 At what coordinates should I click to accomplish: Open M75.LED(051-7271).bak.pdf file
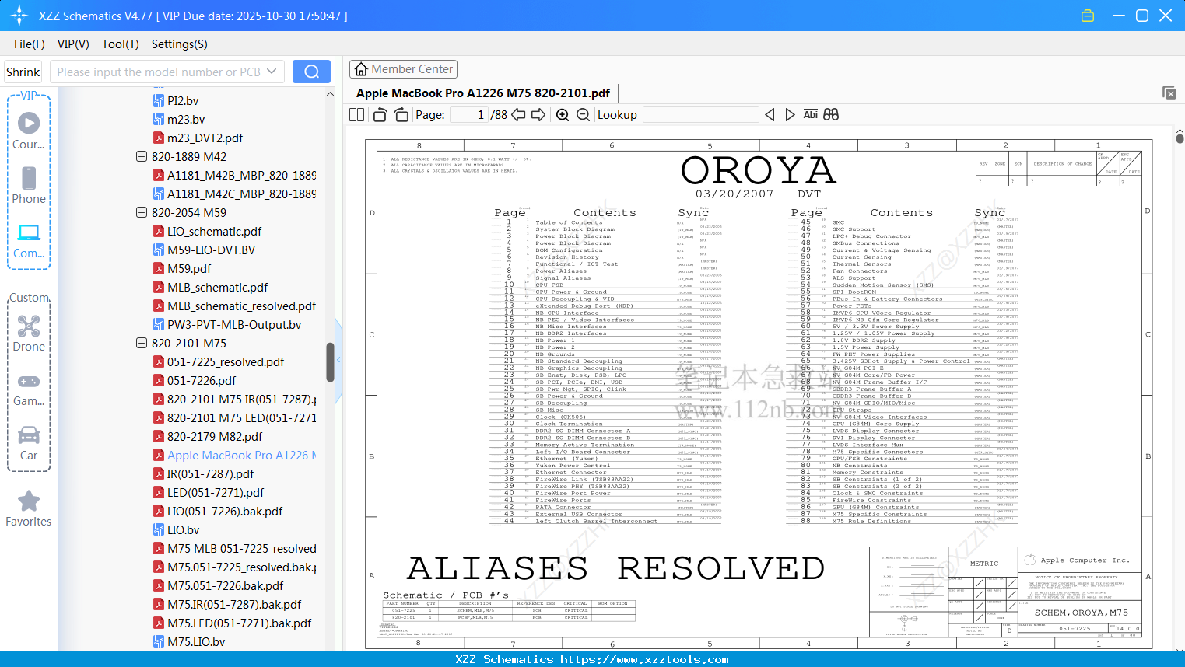click(x=239, y=623)
